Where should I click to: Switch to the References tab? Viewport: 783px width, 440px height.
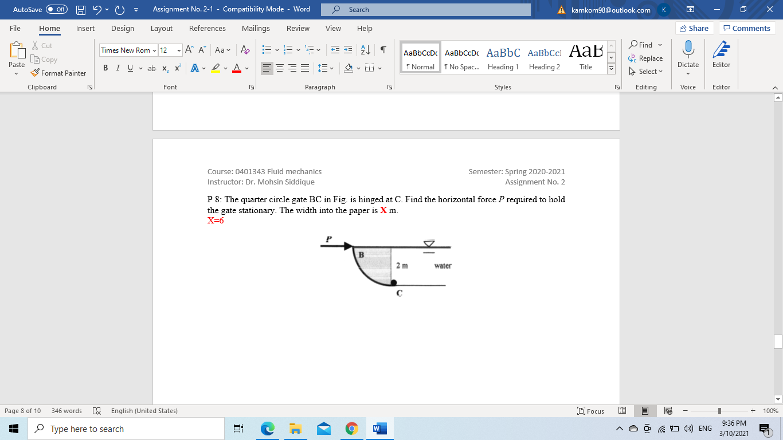(208, 28)
